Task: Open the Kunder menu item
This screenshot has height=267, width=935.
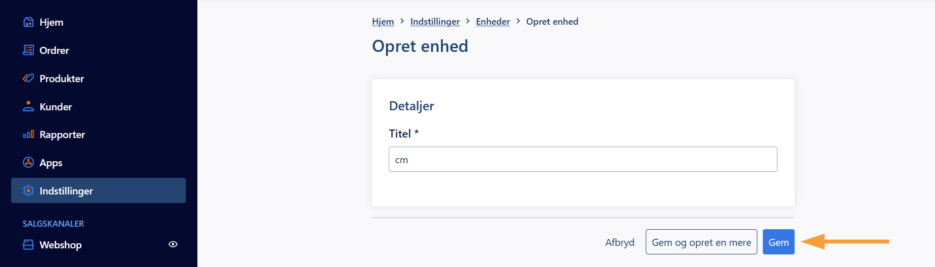Action: point(98,106)
